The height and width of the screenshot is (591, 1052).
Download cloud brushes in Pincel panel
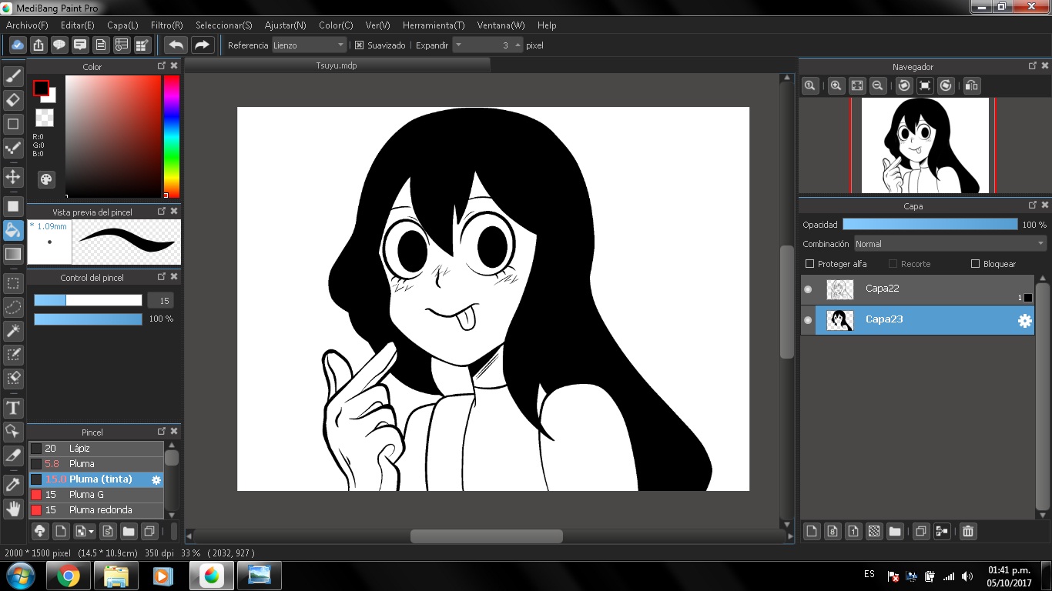click(x=40, y=531)
